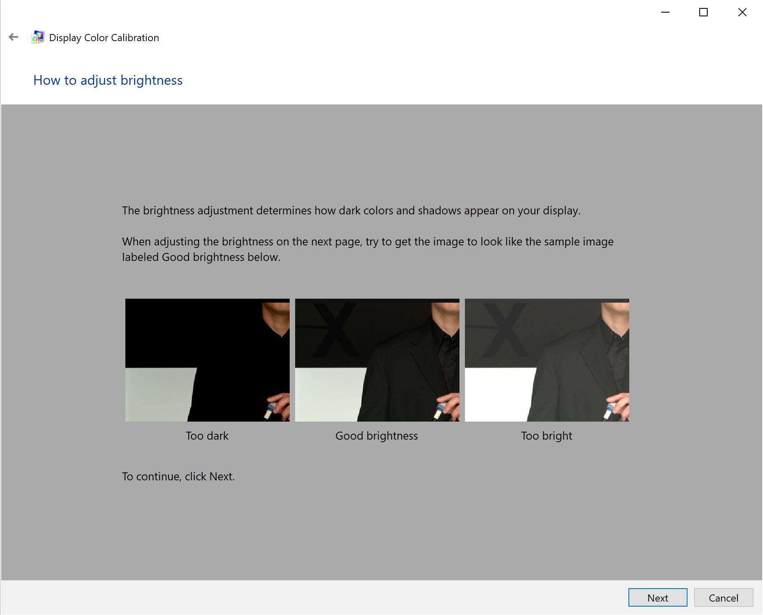Select the Too bright sample image
This screenshot has width=763, height=615.
[547, 361]
